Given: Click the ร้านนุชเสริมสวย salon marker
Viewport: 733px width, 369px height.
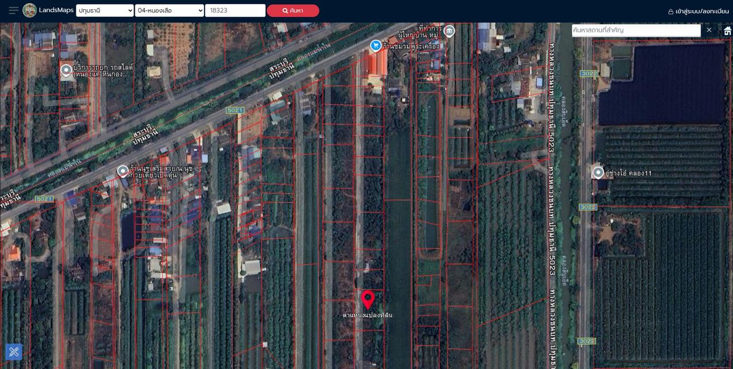Looking at the screenshot, I should 122,171.
